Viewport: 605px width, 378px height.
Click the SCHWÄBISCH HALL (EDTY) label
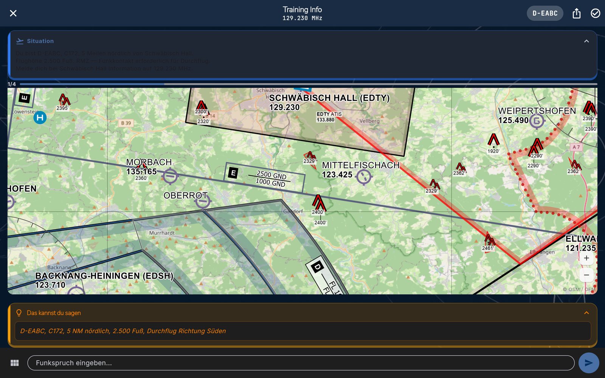point(329,98)
